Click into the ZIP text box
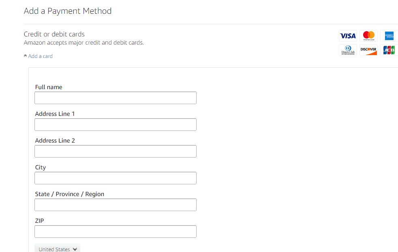Image resolution: width=398 pixels, height=252 pixels. (116, 232)
